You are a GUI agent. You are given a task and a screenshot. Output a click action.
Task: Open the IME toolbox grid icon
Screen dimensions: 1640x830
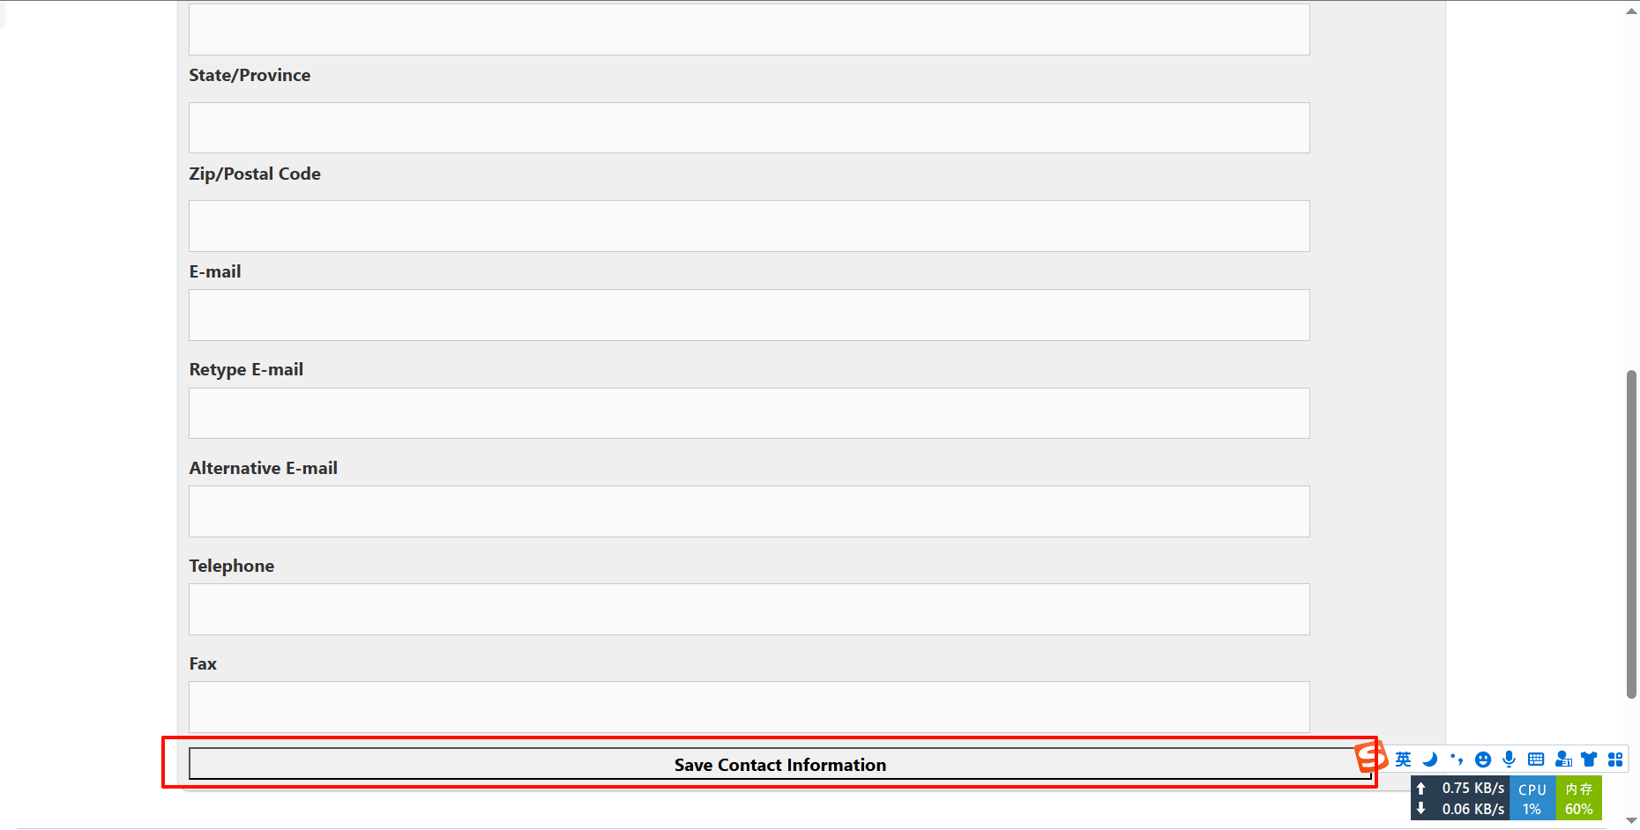(x=1615, y=760)
